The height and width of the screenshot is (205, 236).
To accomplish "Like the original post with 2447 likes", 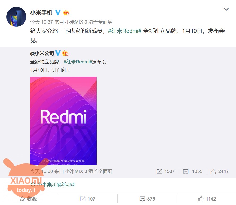I will (x=220, y=171).
